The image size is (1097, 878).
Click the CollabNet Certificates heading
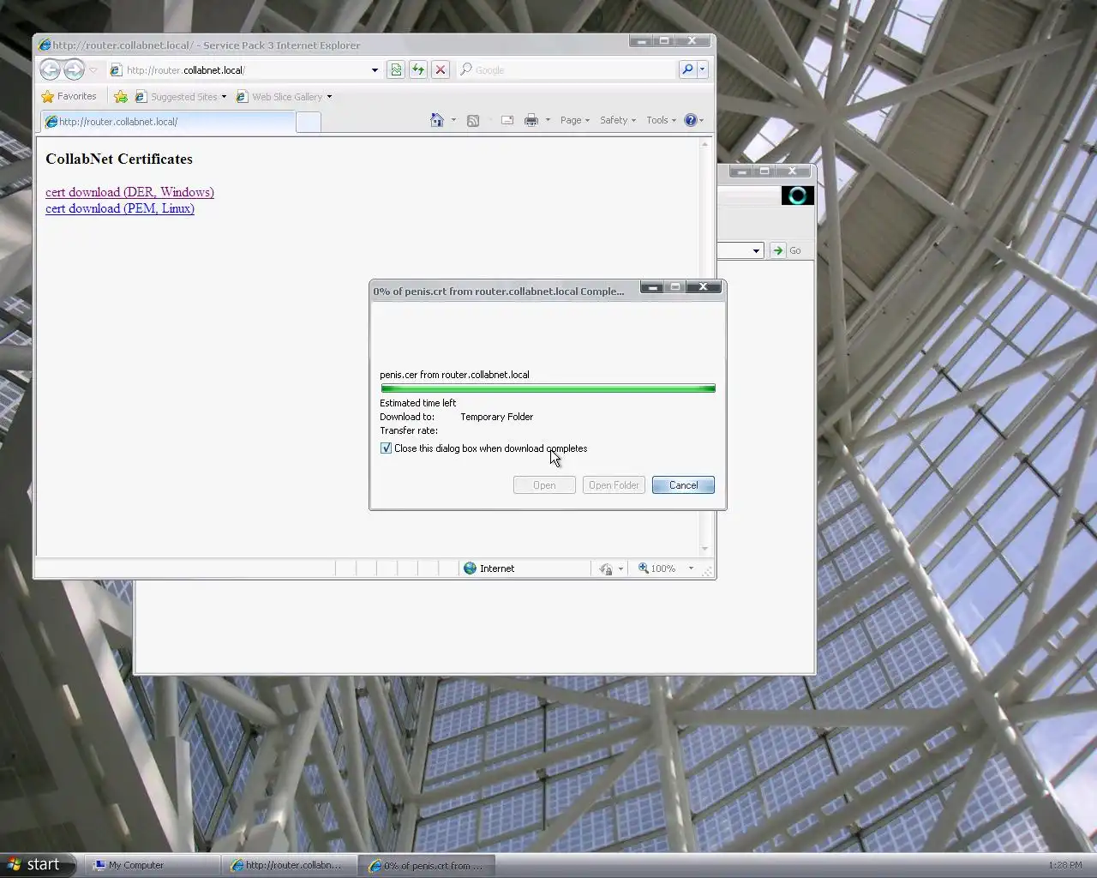119,159
